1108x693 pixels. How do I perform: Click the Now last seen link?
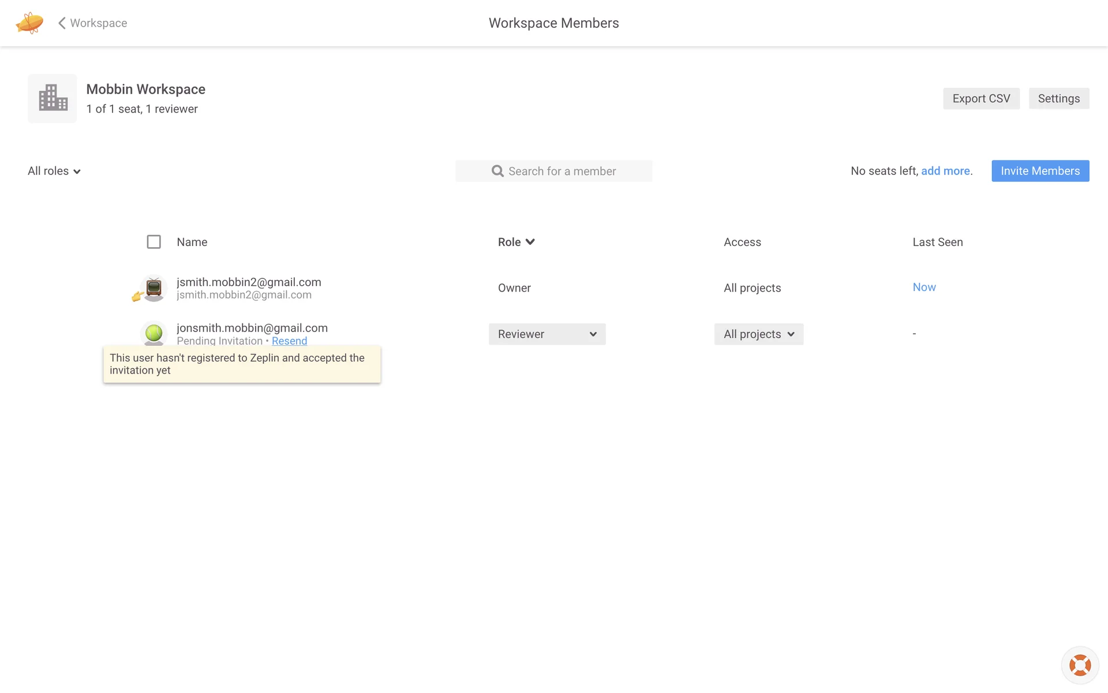(x=924, y=287)
